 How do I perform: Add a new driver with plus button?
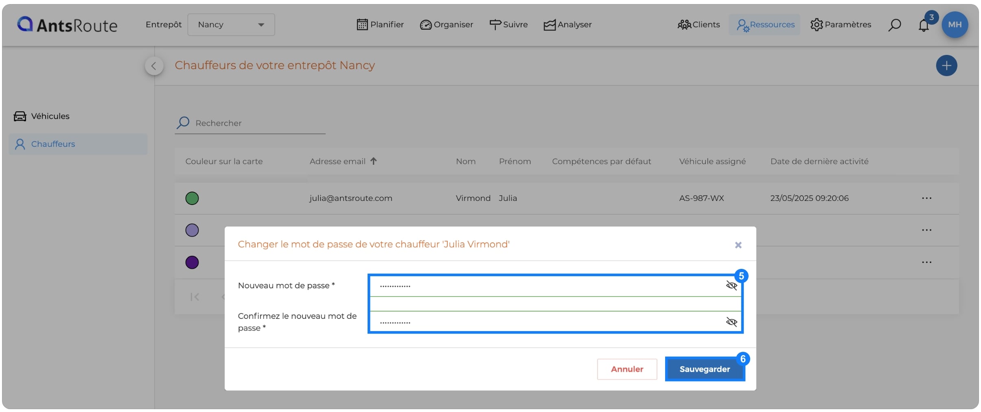click(946, 65)
